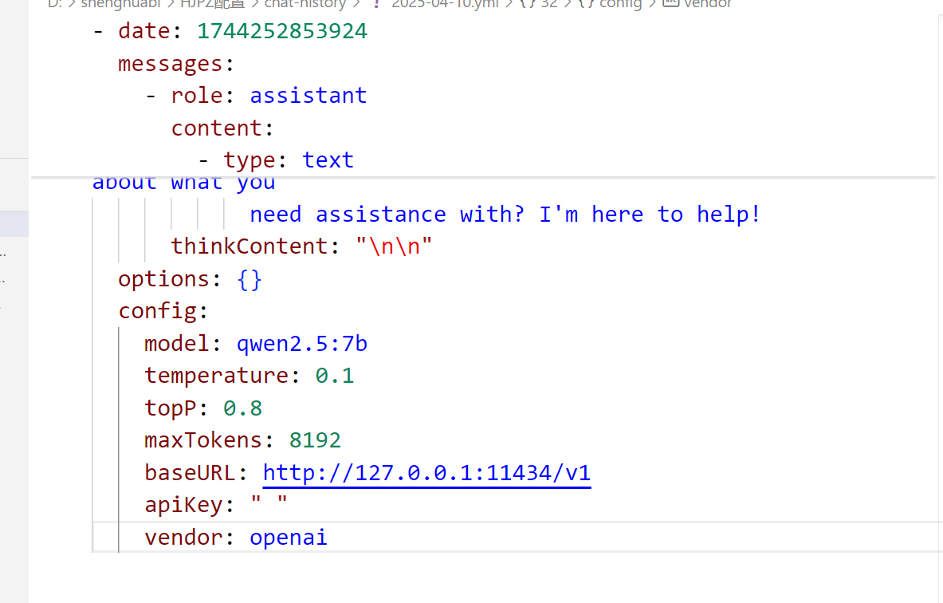Click the symbol icon before breadcrumb "vendor"
This screenshot has height=603, width=943.
[x=670, y=4]
